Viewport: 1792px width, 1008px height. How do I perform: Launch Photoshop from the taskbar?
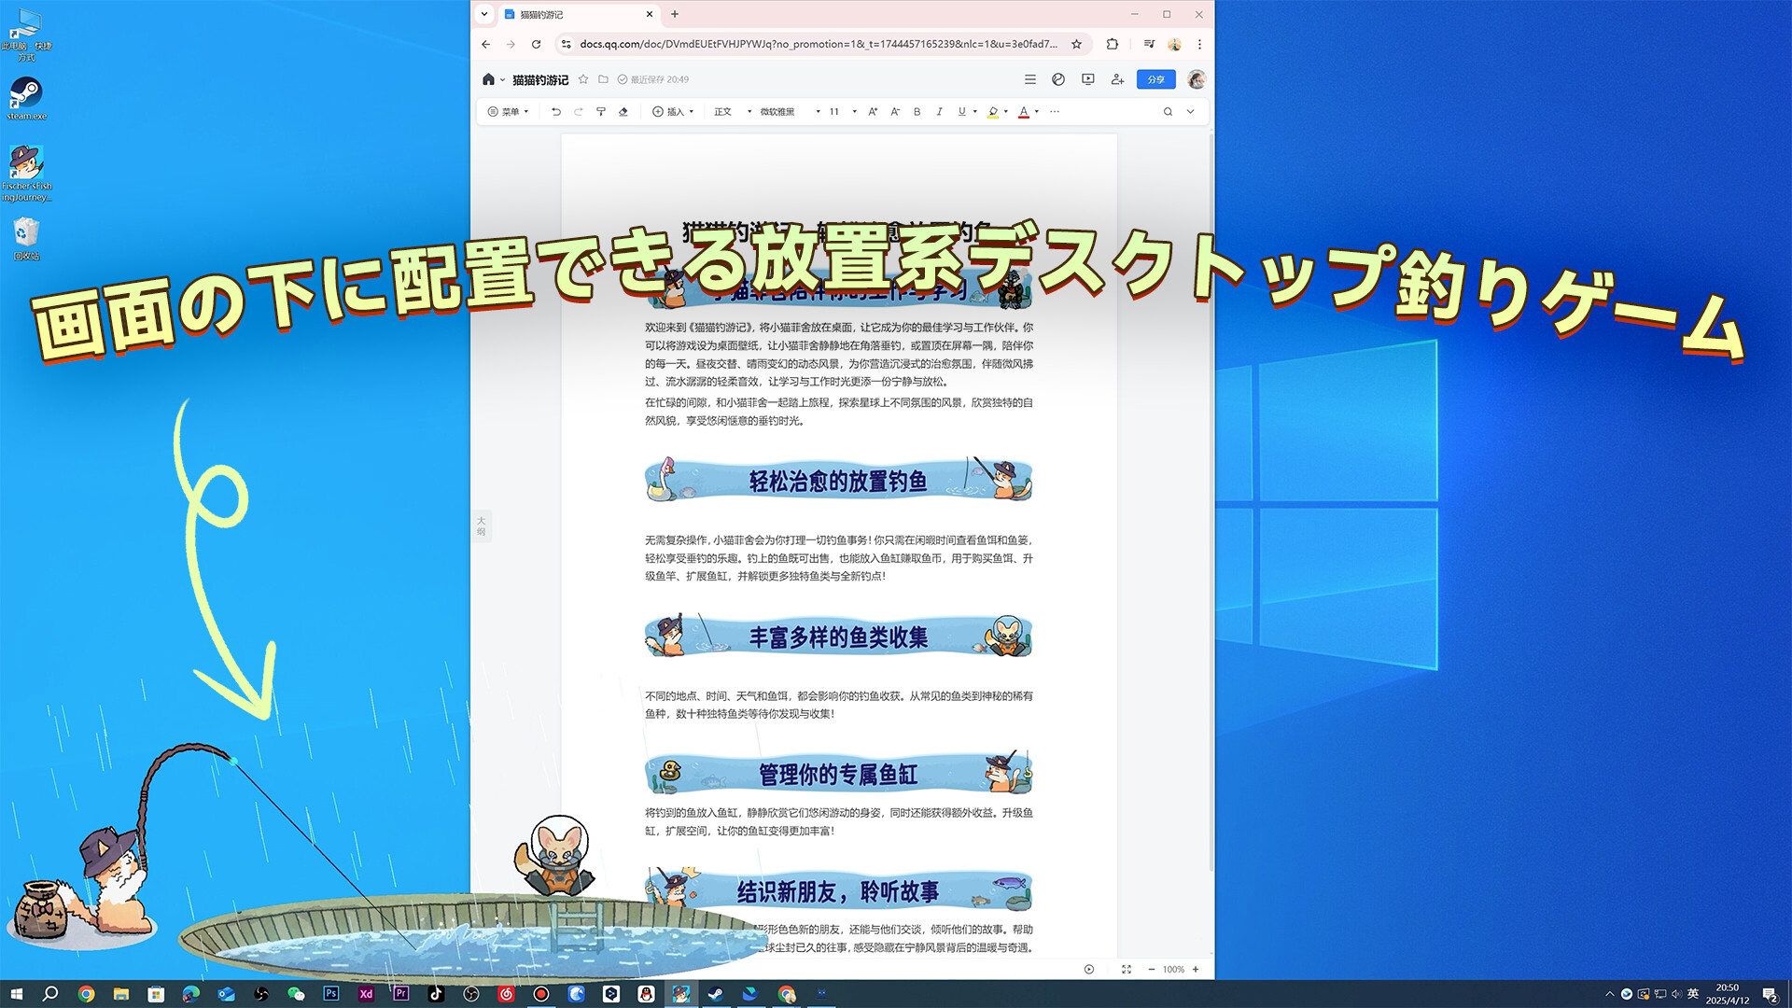pos(331,994)
